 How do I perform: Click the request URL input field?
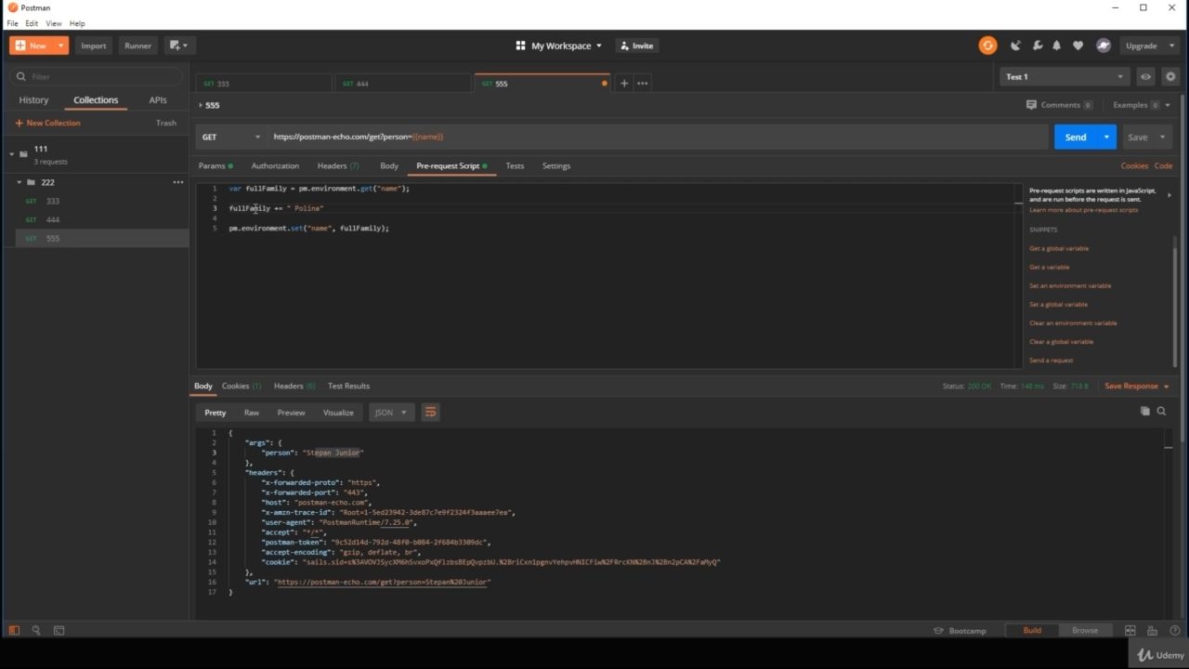click(x=657, y=137)
